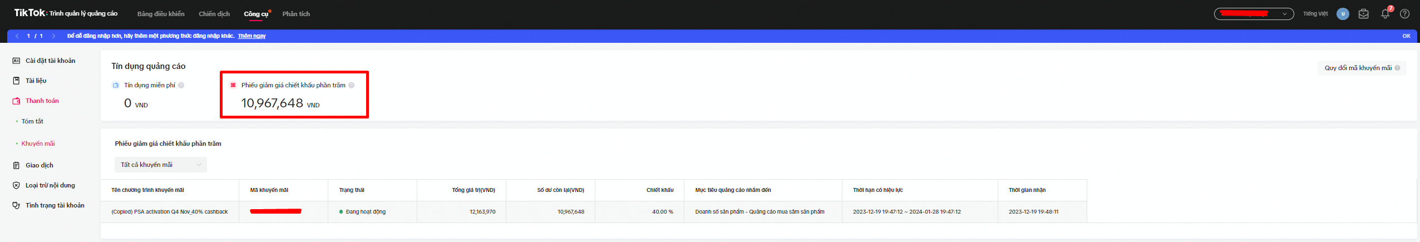Open Cài đặt tài khoản menu item
This screenshot has height=242, width=1420.
pos(50,61)
